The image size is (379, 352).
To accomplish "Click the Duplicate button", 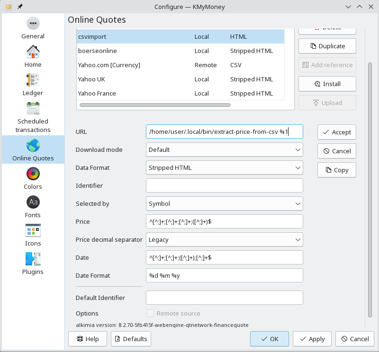I will pos(327,46).
